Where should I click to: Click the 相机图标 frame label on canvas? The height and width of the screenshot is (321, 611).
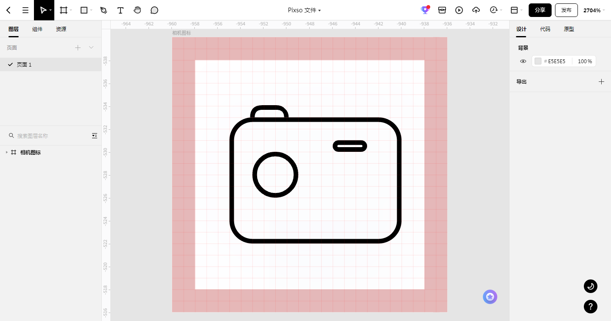click(182, 33)
